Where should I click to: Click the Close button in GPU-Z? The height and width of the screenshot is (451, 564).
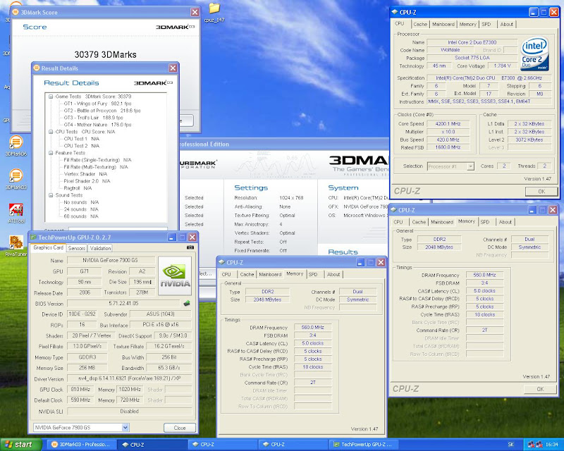[x=180, y=428]
